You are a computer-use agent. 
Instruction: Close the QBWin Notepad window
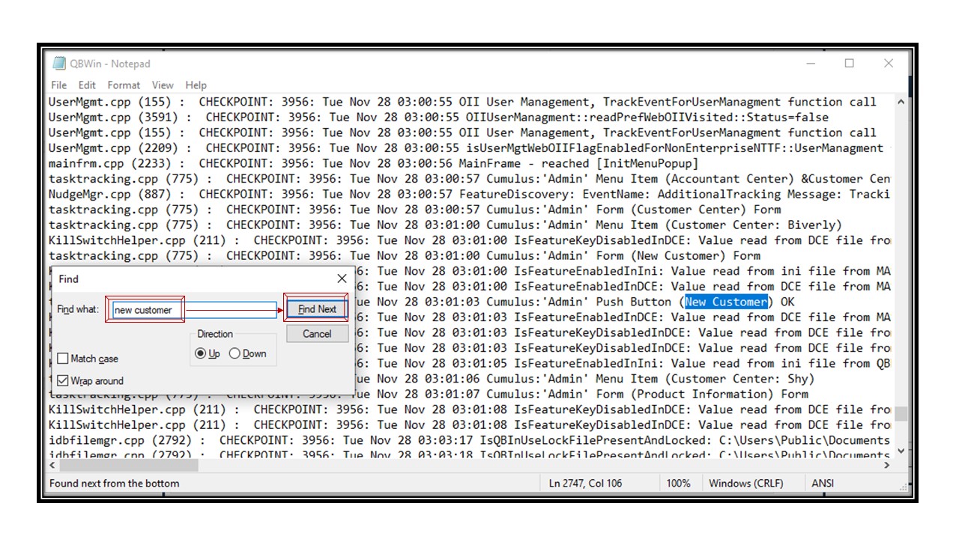889,64
